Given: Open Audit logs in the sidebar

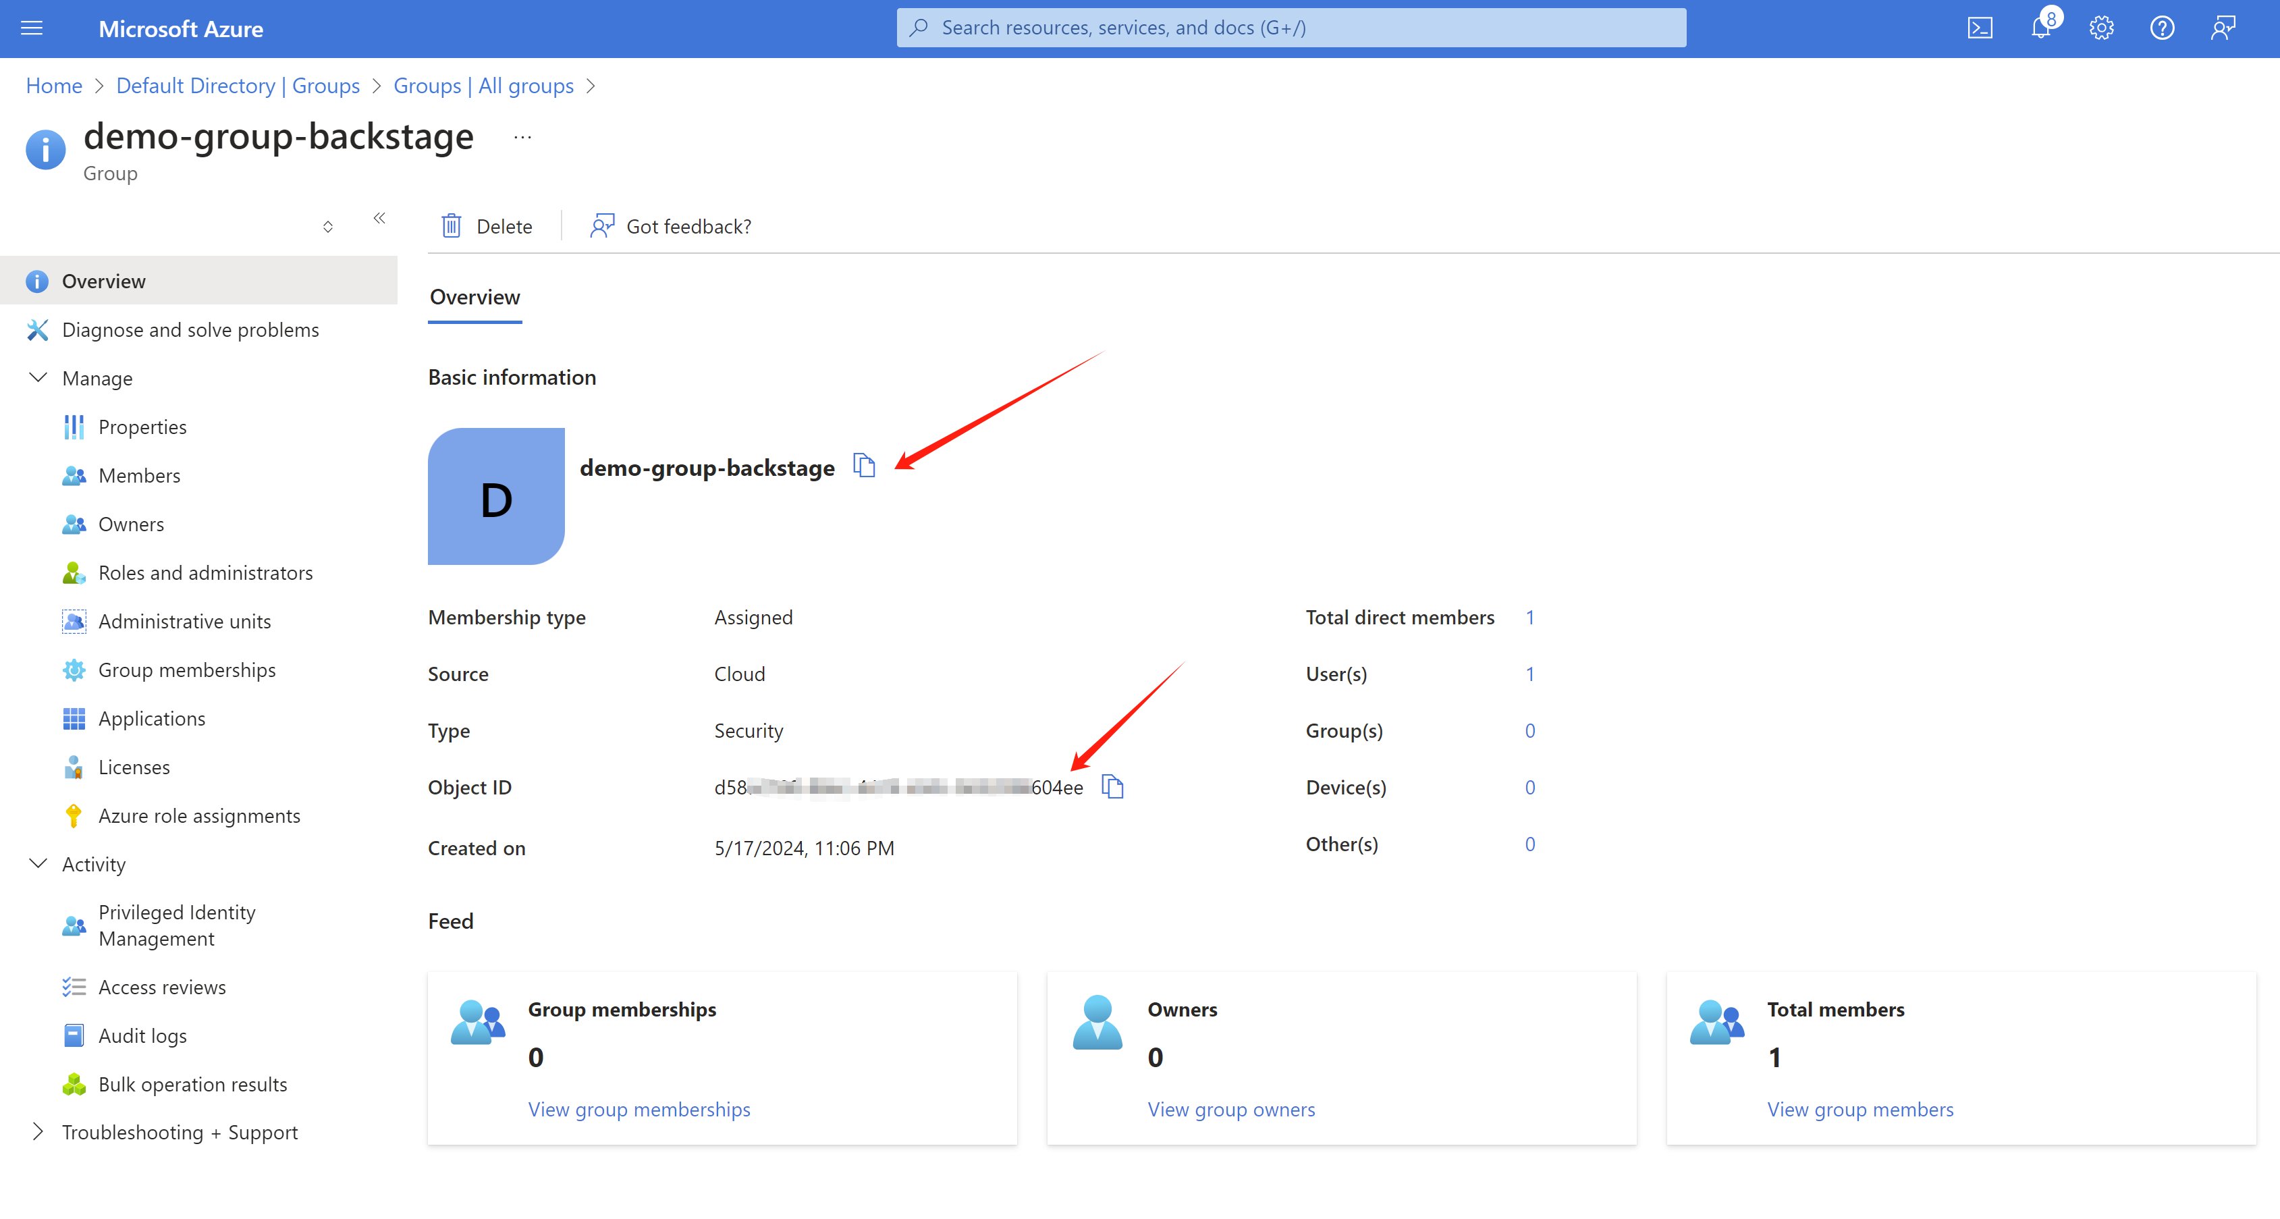Looking at the screenshot, I should [142, 1035].
